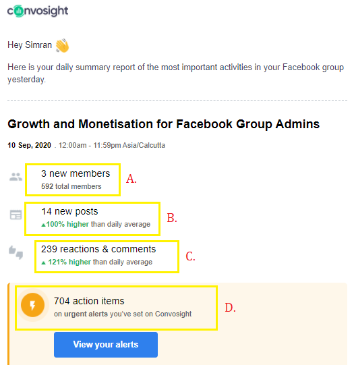Viewport: 354px width, 365px height.
Task: Click the green arrow beside 121% higher
Action: click(43, 263)
